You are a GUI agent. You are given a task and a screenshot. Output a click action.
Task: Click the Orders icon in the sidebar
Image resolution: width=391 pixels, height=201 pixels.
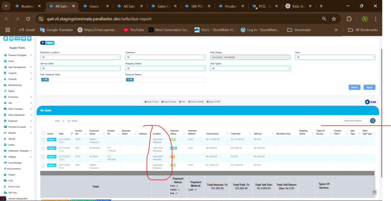point(5,145)
